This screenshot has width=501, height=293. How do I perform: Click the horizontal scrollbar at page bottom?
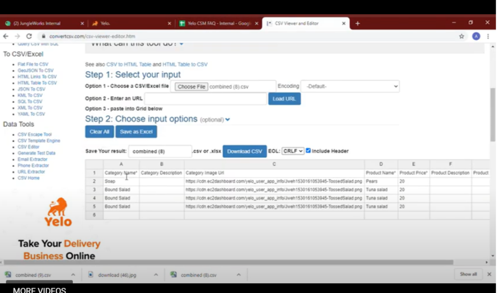pos(245,262)
